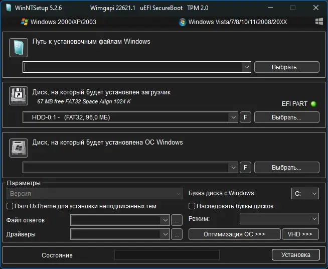
Task: Click the Windows XP flag icon
Action: (25, 22)
